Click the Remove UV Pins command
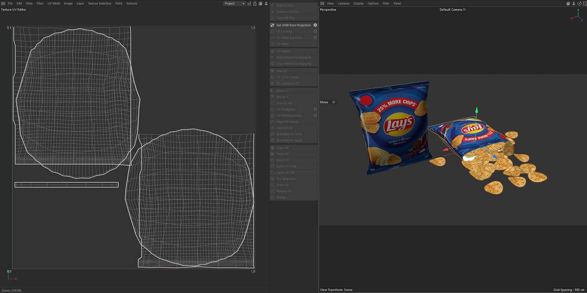Screen dimensions: 587x293 293,12
